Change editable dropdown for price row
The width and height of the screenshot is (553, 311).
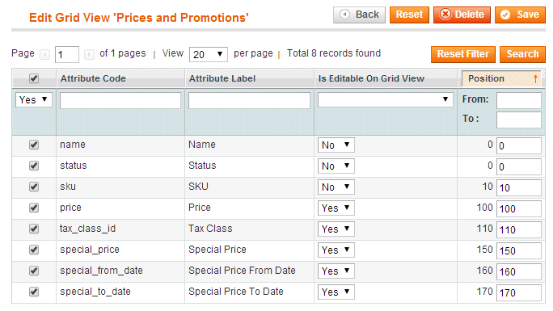(x=336, y=208)
